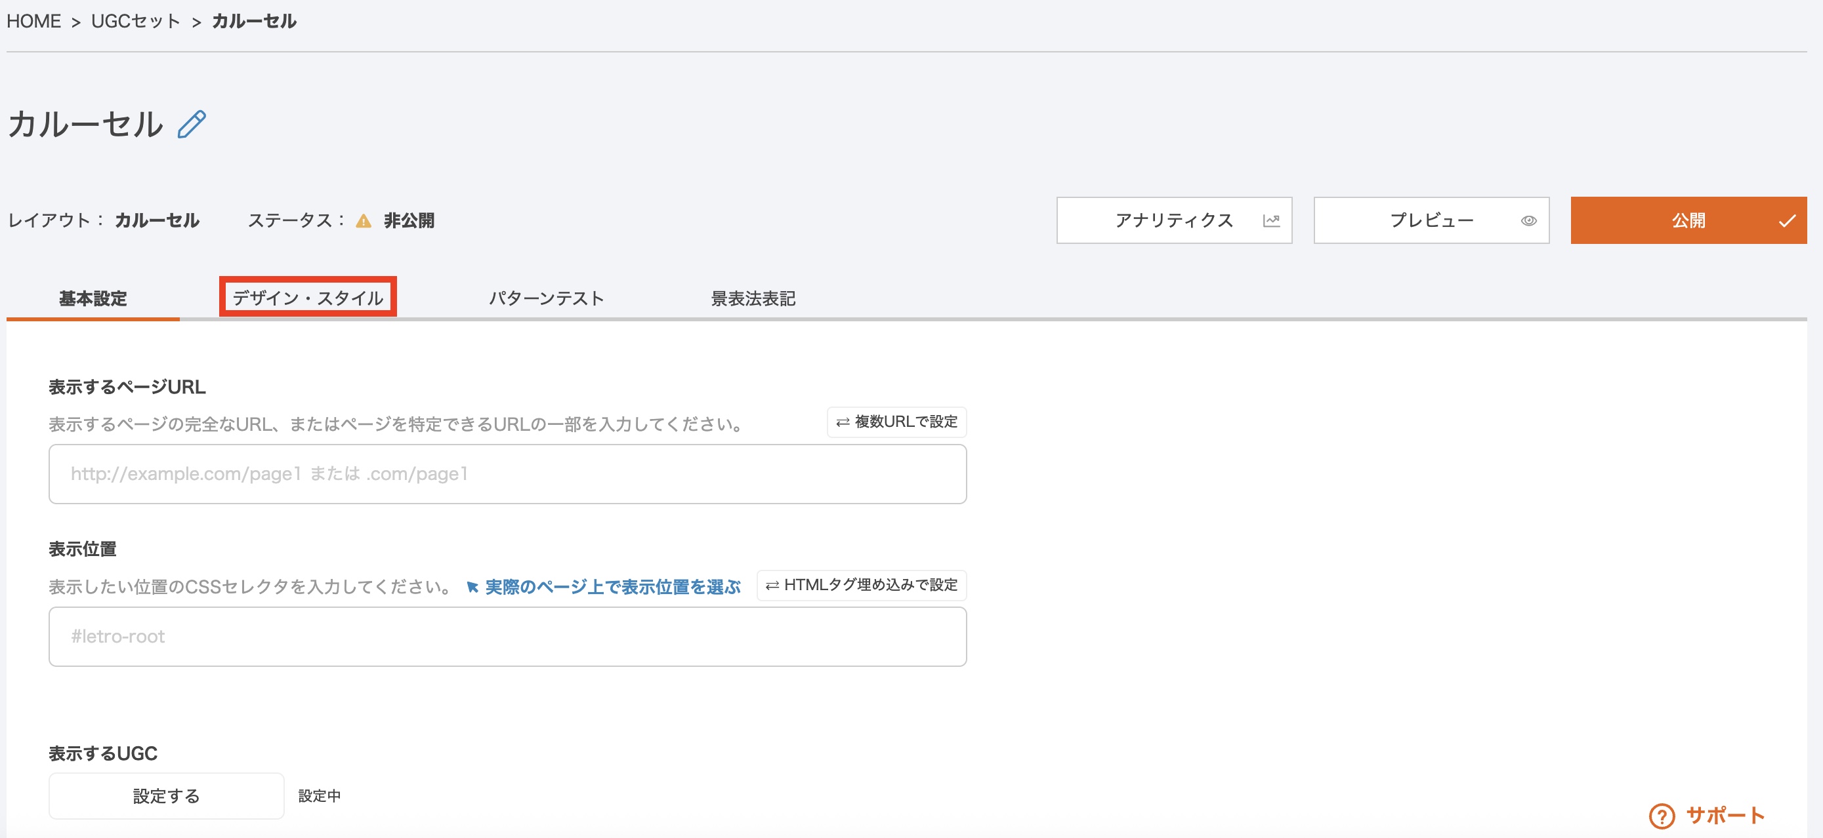Click the orange 公開 publish button
The width and height of the screenshot is (1823, 838).
pos(1687,220)
